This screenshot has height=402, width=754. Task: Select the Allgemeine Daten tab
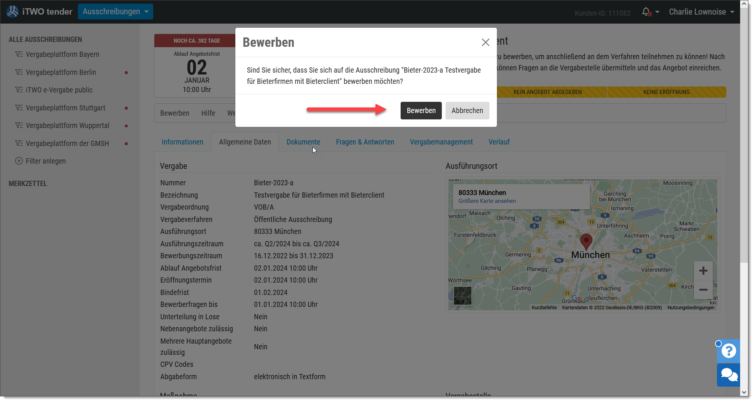coord(245,142)
